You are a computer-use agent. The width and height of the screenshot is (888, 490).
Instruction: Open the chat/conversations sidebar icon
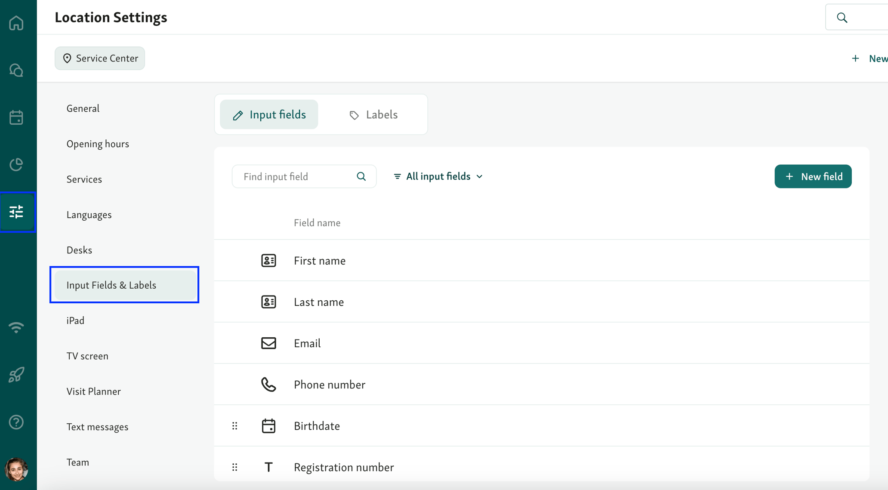click(x=16, y=70)
